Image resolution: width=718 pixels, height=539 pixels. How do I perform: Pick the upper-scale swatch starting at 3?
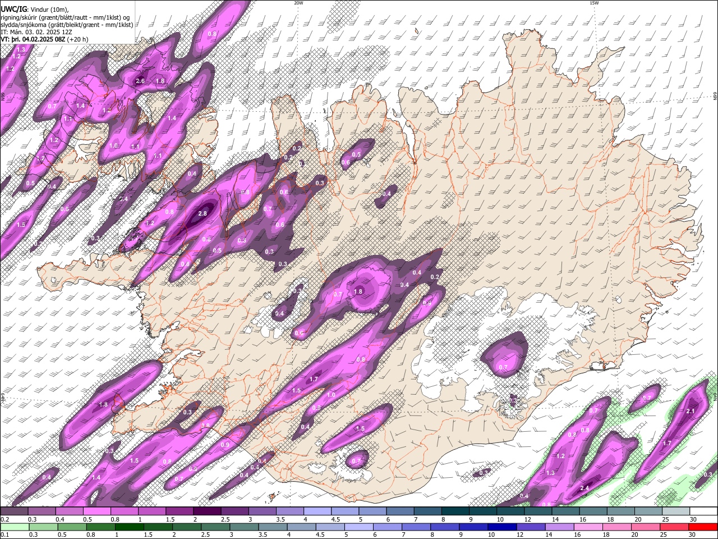point(261,511)
